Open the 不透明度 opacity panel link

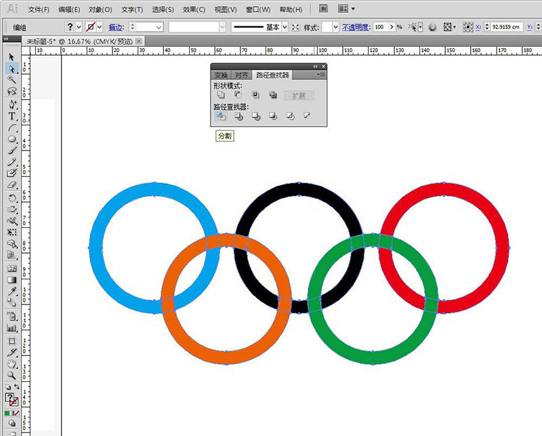(x=356, y=27)
